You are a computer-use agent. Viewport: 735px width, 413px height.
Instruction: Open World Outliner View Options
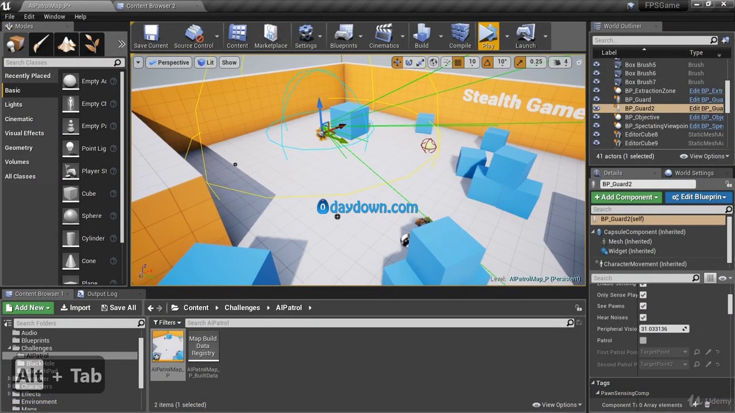pos(704,156)
